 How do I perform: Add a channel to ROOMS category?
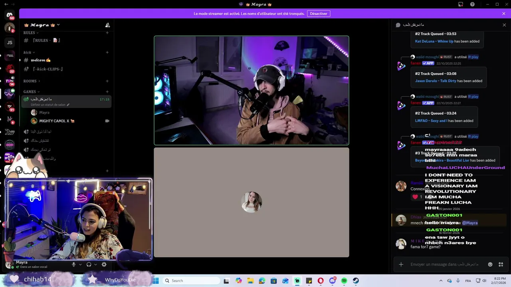click(x=107, y=81)
